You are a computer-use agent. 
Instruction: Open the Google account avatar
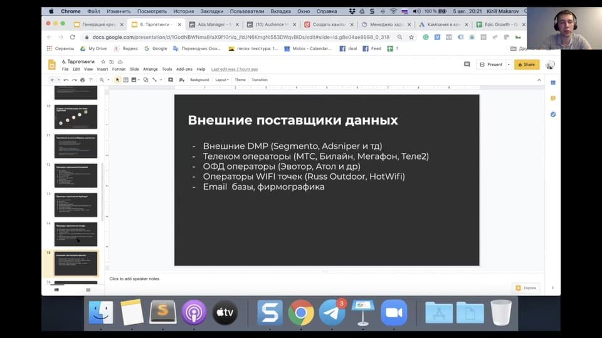coord(550,64)
